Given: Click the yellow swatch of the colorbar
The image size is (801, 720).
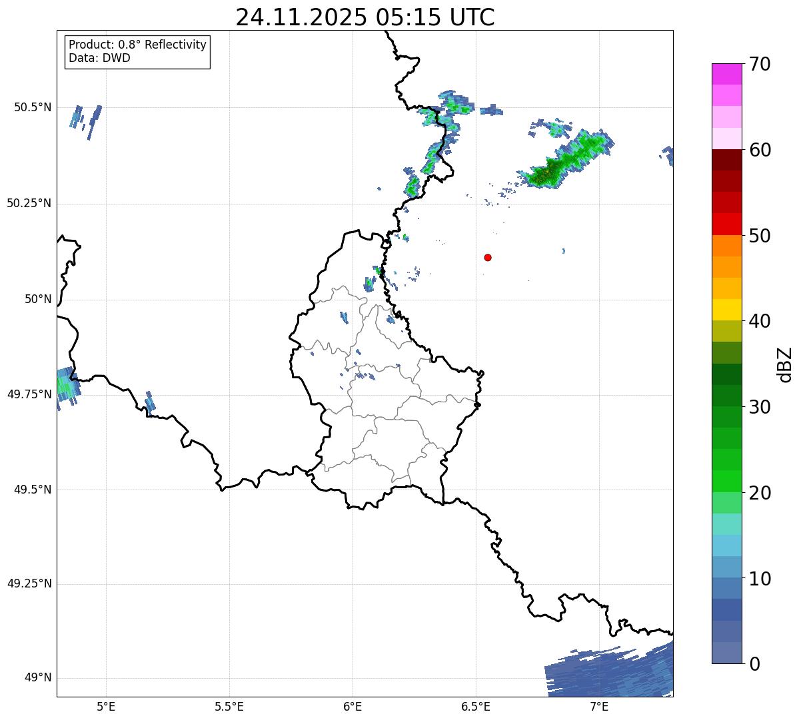Looking at the screenshot, I should [x=726, y=310].
